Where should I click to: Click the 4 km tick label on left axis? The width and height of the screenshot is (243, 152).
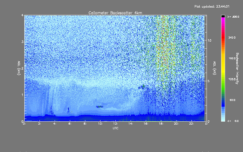tap(22, 15)
